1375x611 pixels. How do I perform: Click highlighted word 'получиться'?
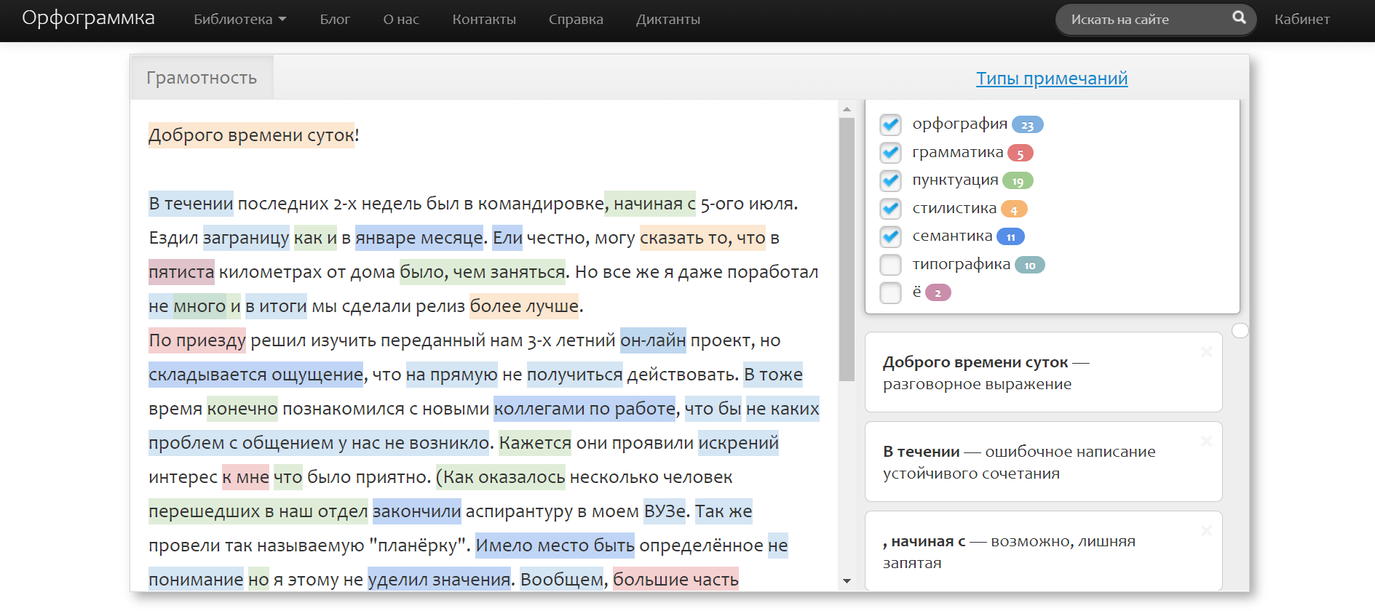tap(574, 375)
